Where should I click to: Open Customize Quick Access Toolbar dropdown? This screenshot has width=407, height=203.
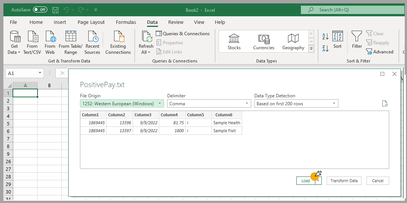[95, 10]
